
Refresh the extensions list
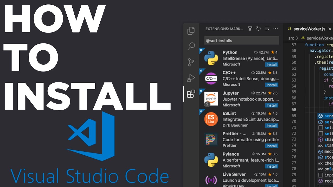pos(258,29)
